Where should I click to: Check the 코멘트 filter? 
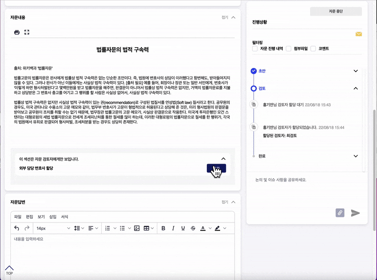click(x=313, y=49)
